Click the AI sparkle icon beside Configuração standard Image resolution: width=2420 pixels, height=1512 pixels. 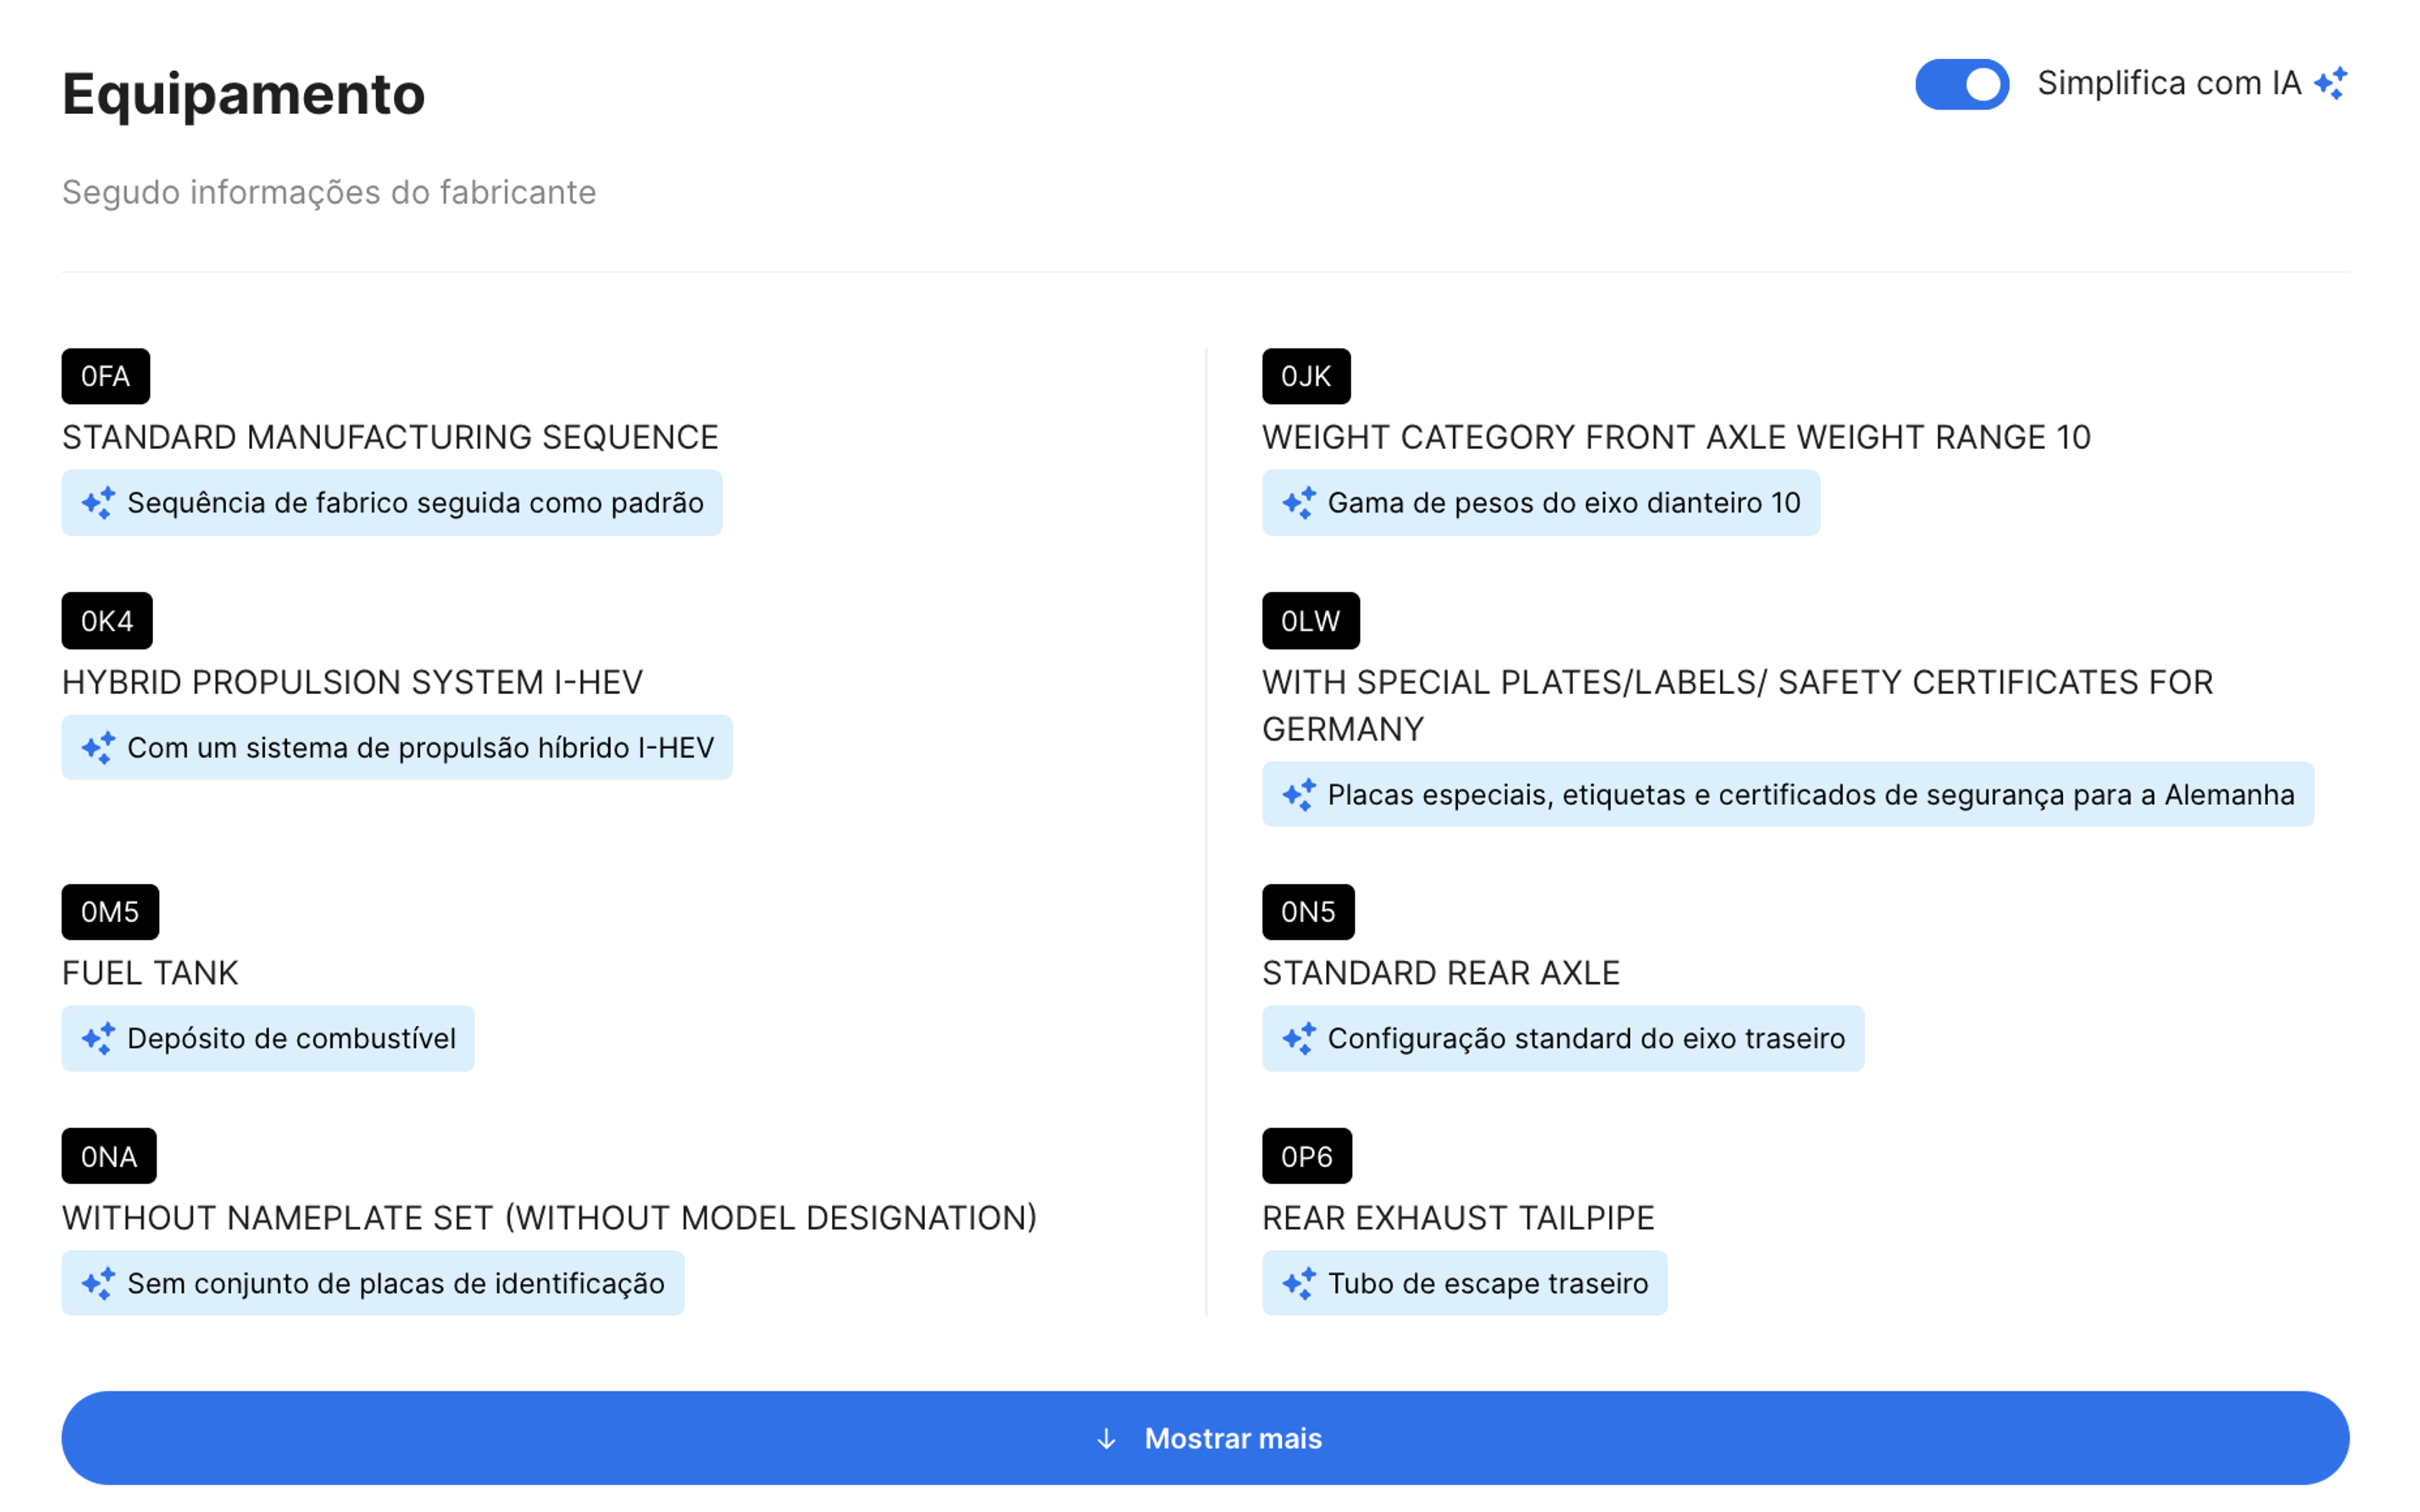pyautogui.click(x=1299, y=1039)
